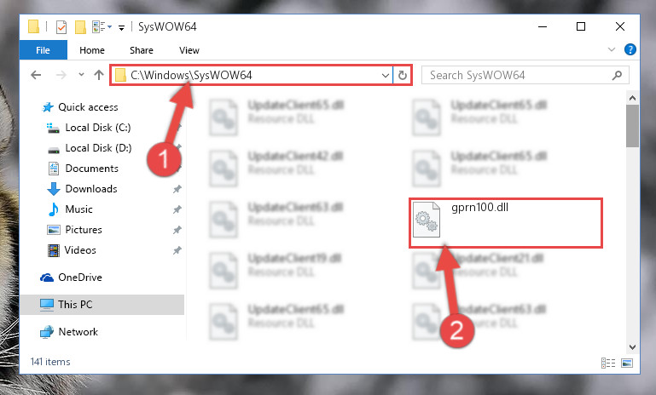Click the New folder icon in the title bar
The width and height of the screenshot is (656, 395).
pos(80,27)
